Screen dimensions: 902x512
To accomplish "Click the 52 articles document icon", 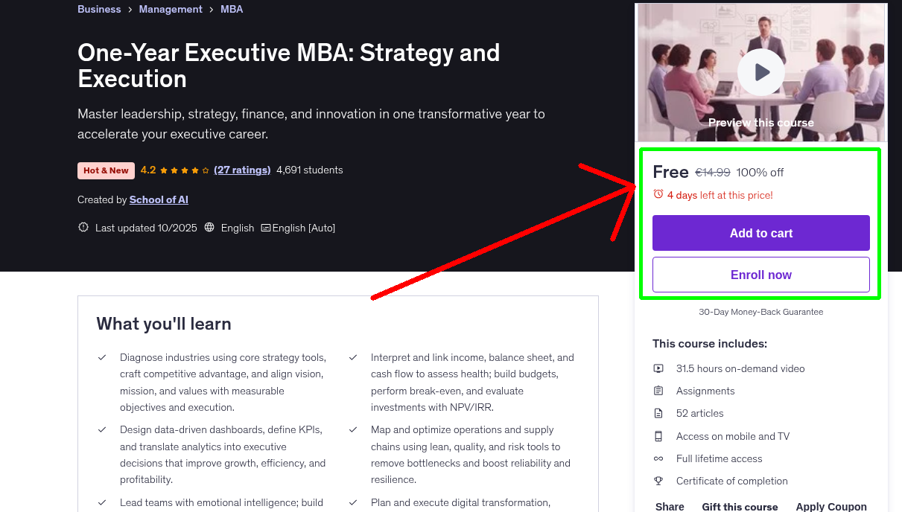I will coord(658,413).
